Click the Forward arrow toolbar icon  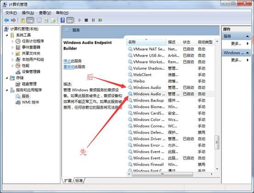coord(13,20)
